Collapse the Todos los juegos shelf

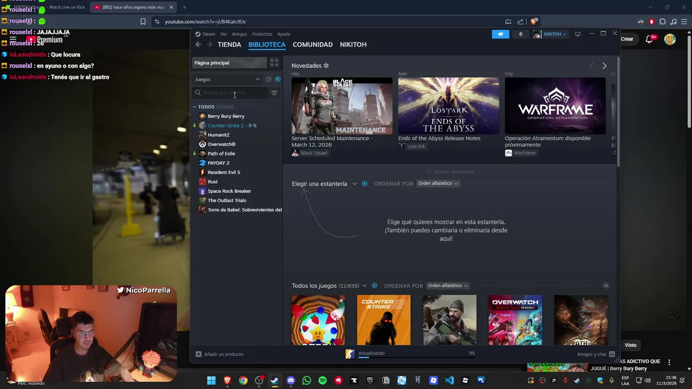coord(606,286)
